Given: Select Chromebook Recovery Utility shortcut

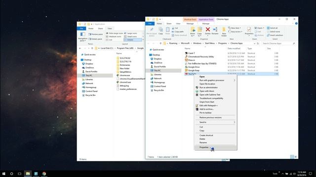Looking at the screenshot, I should tap(201, 57).
